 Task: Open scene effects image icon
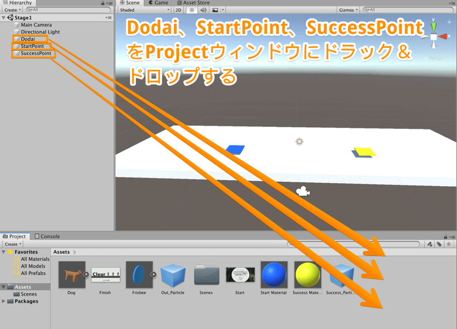(x=215, y=10)
